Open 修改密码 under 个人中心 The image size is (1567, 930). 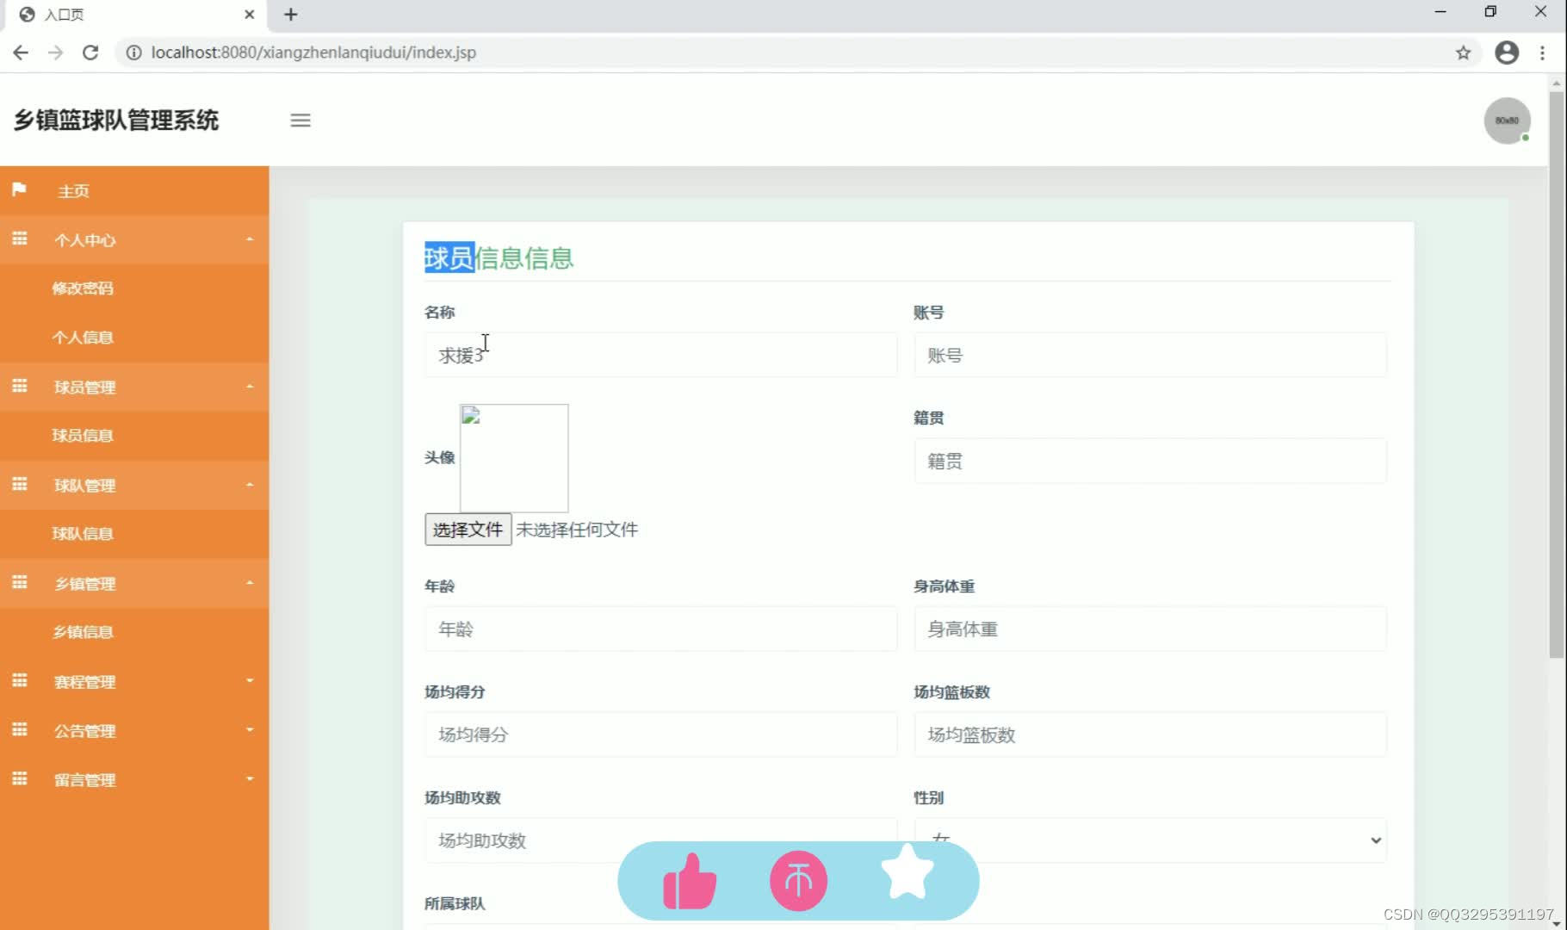83,288
